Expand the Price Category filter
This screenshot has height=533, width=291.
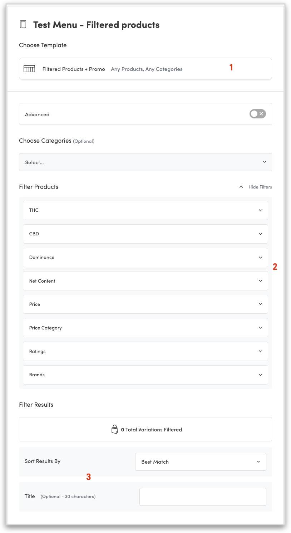[x=145, y=328]
